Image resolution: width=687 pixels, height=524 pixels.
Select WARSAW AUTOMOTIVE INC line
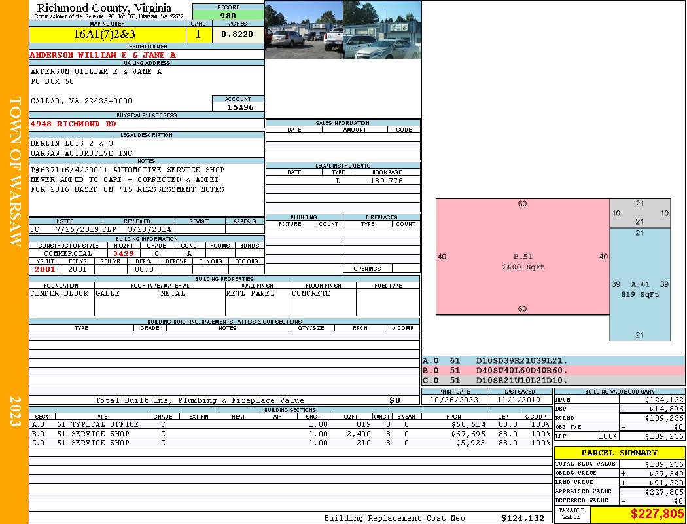click(81, 153)
